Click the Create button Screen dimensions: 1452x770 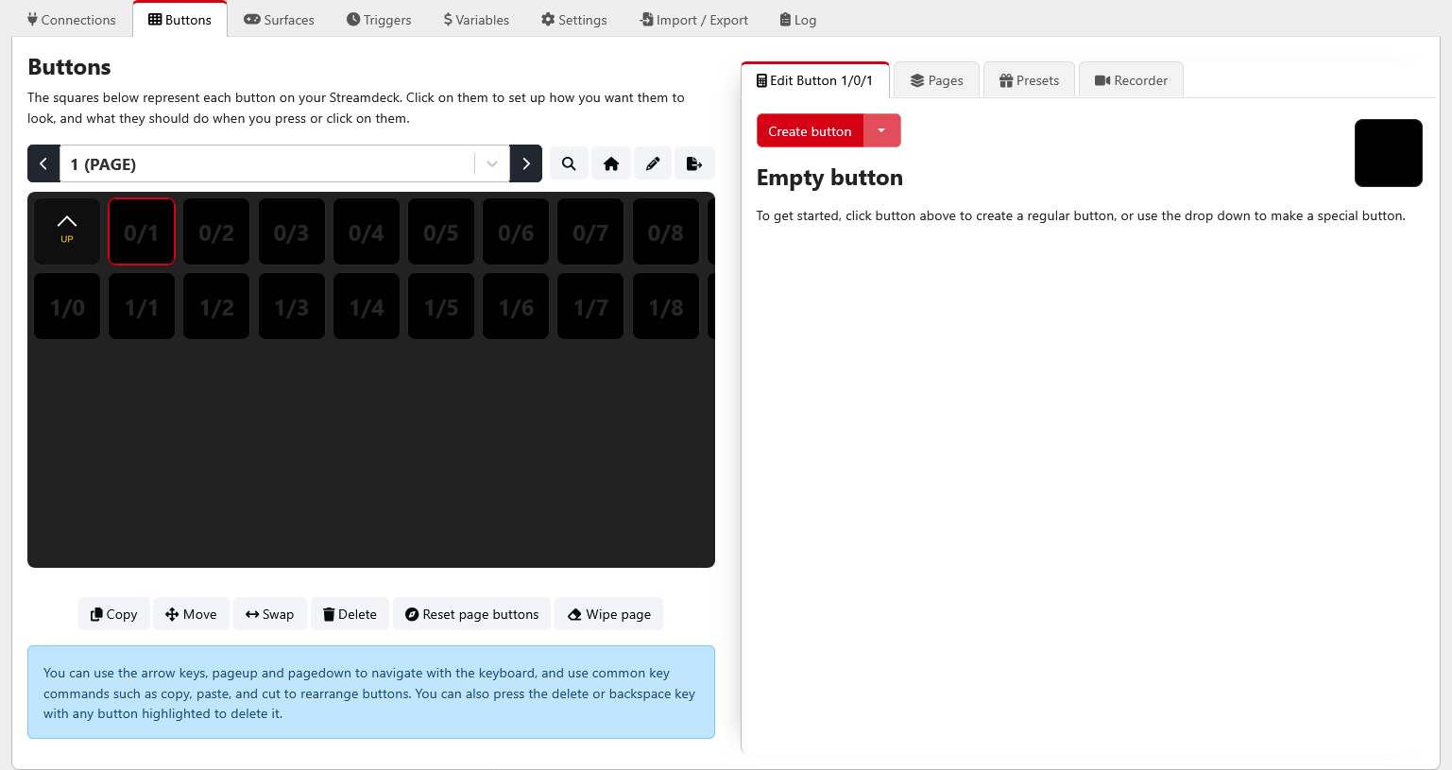(x=810, y=131)
